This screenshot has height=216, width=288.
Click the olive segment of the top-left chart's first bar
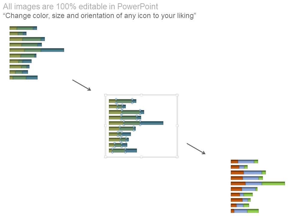click(13, 28)
